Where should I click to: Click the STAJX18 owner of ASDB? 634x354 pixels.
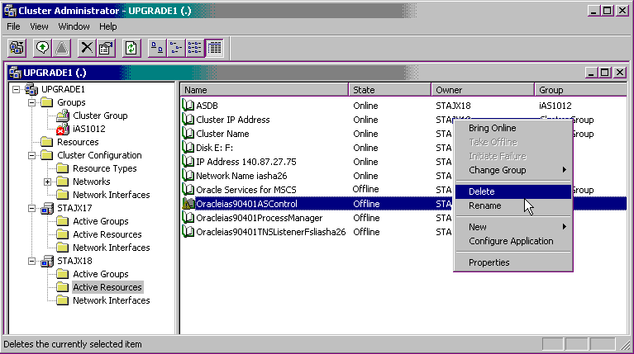pos(453,106)
